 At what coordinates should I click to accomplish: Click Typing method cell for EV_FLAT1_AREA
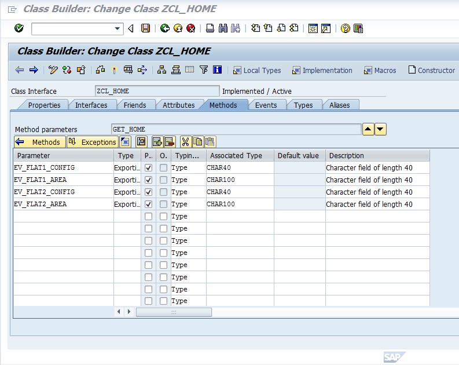tap(189, 180)
